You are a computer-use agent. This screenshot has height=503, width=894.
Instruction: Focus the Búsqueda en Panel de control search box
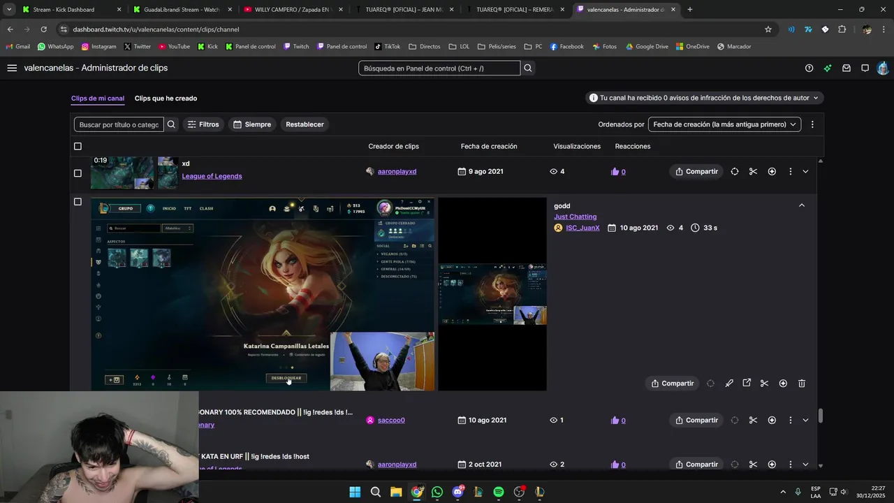pyautogui.click(x=439, y=68)
